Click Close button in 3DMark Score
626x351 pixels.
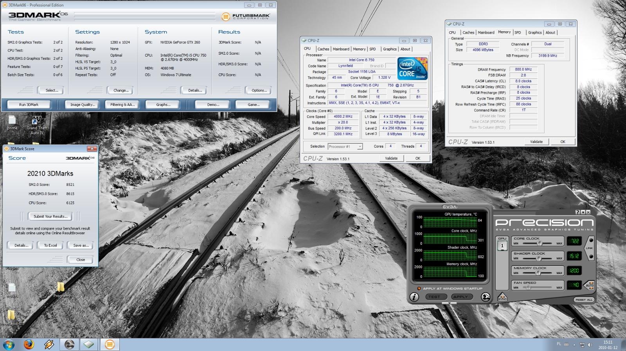pos(81,260)
